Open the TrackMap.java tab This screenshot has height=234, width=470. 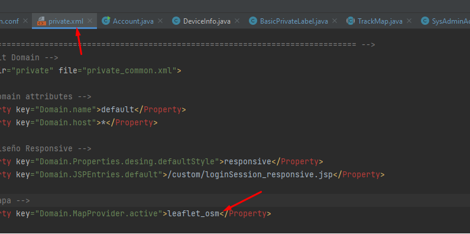tap(380, 21)
